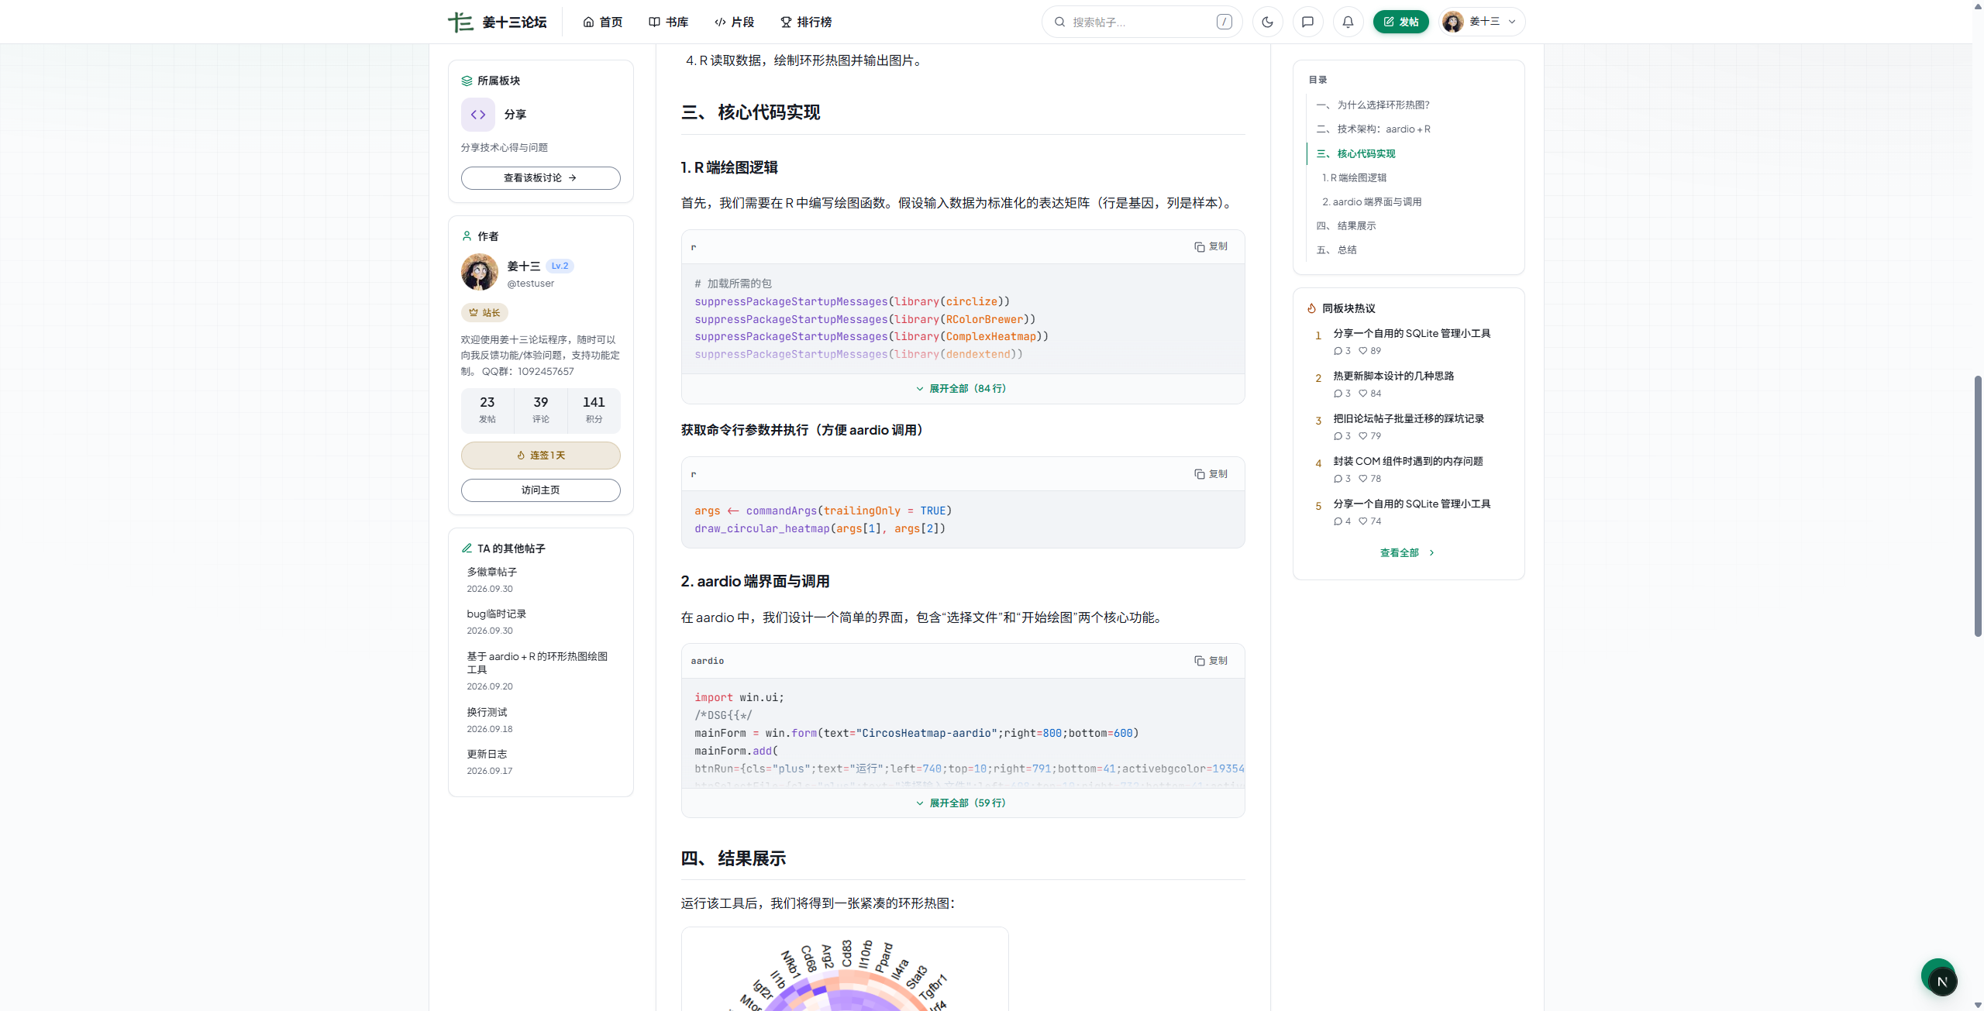Click the 39 评论 stat
The image size is (1984, 1011).
point(541,410)
